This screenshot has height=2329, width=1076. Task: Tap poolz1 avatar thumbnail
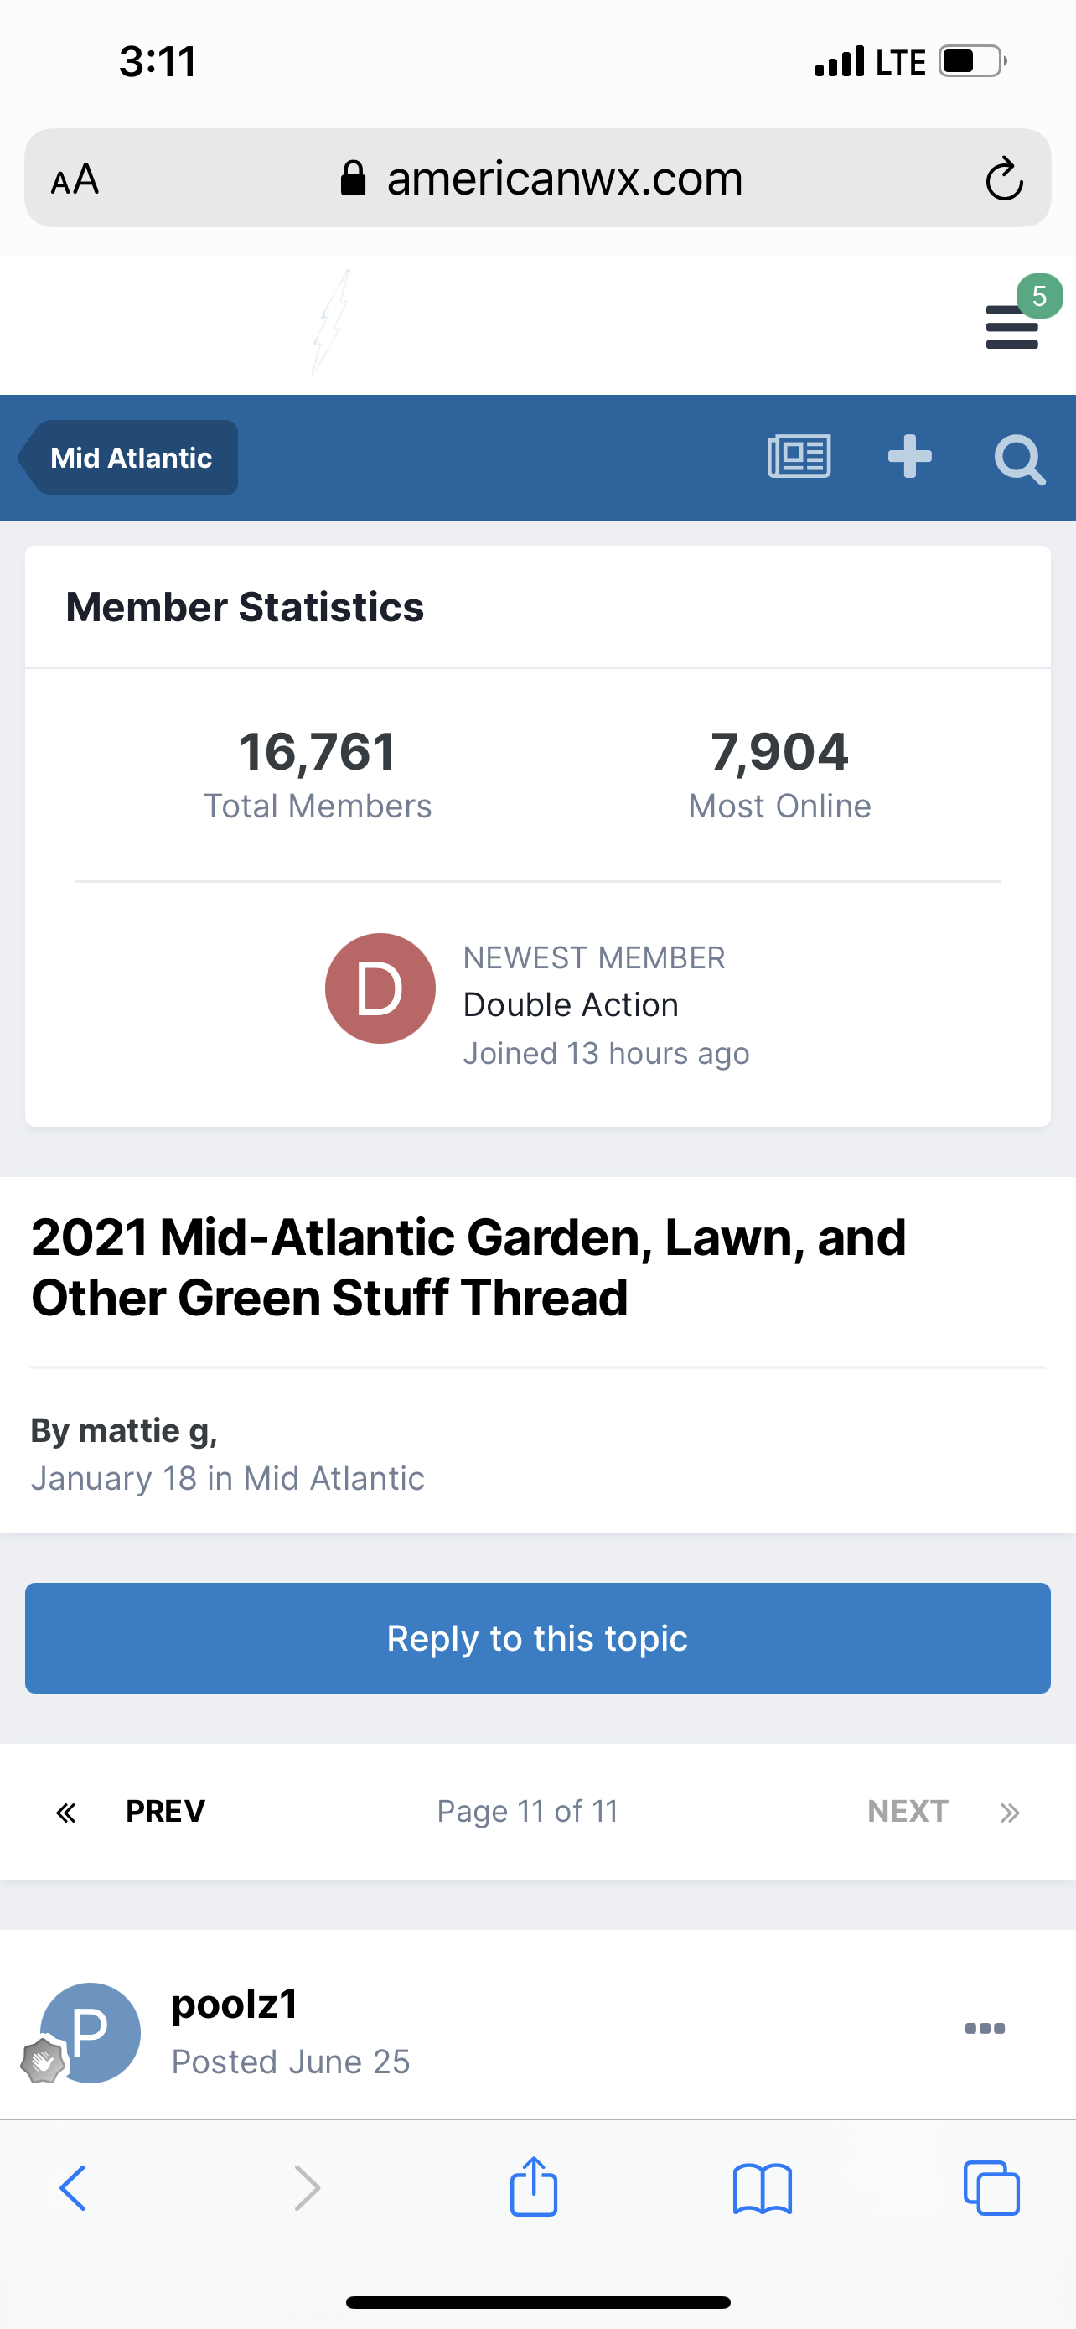91,2032
